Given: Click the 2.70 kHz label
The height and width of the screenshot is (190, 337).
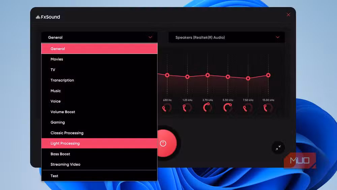Looking at the screenshot, I should click(208, 100).
